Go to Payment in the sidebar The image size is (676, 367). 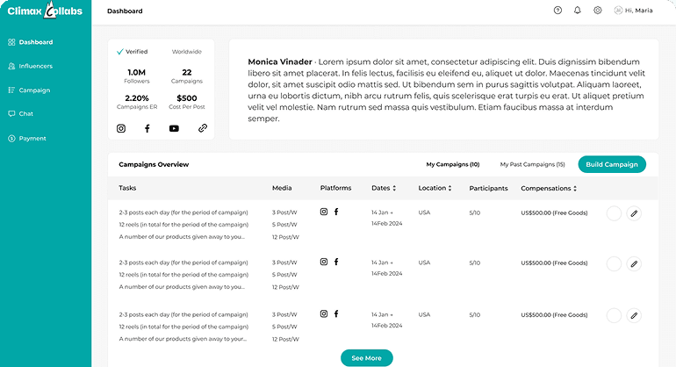tap(32, 138)
